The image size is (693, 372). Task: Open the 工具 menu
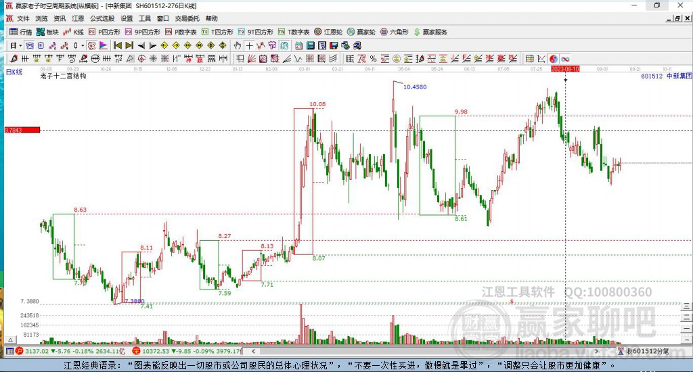click(145, 18)
